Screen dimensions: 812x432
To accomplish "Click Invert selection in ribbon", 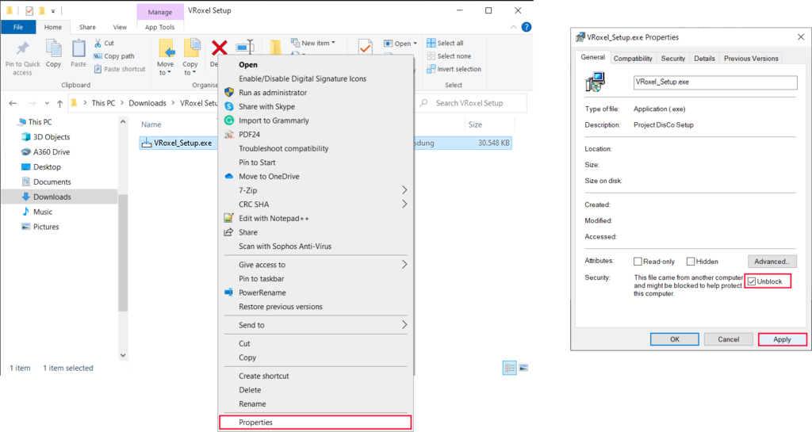I will click(x=454, y=69).
